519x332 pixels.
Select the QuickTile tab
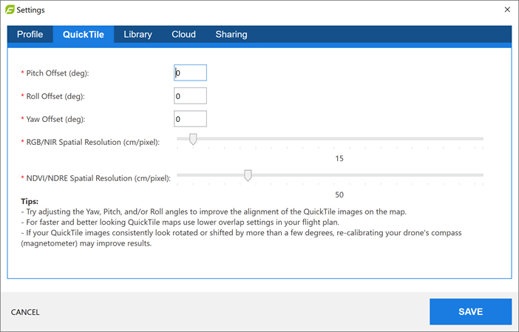pyautogui.click(x=83, y=35)
